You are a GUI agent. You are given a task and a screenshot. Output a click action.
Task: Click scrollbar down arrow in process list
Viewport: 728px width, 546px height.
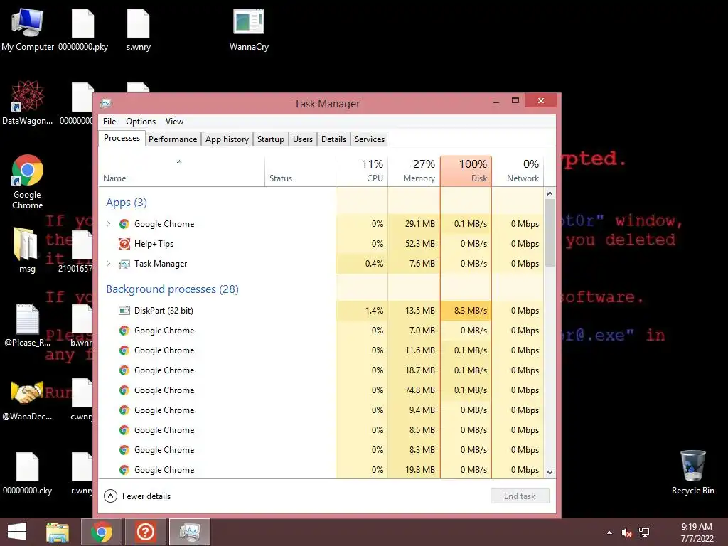coord(550,473)
